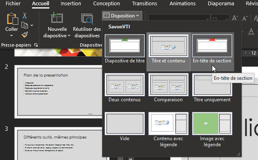Expand the Nouvelle diapositive dropdown arrow
The width and height of the screenshot is (258, 160).
point(69,36)
